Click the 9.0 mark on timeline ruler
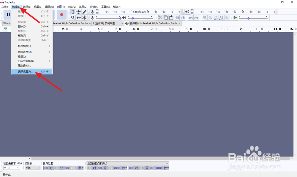 pos(189,29)
